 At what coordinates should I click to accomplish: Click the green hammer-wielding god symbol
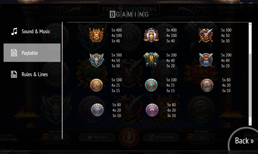(x=151, y=60)
